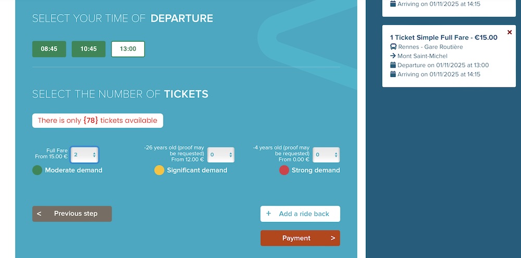Open the -26 years old quantity dropdown
521x258 pixels.
(x=221, y=155)
